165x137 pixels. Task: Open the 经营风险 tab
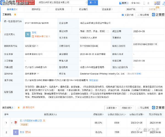59,9
